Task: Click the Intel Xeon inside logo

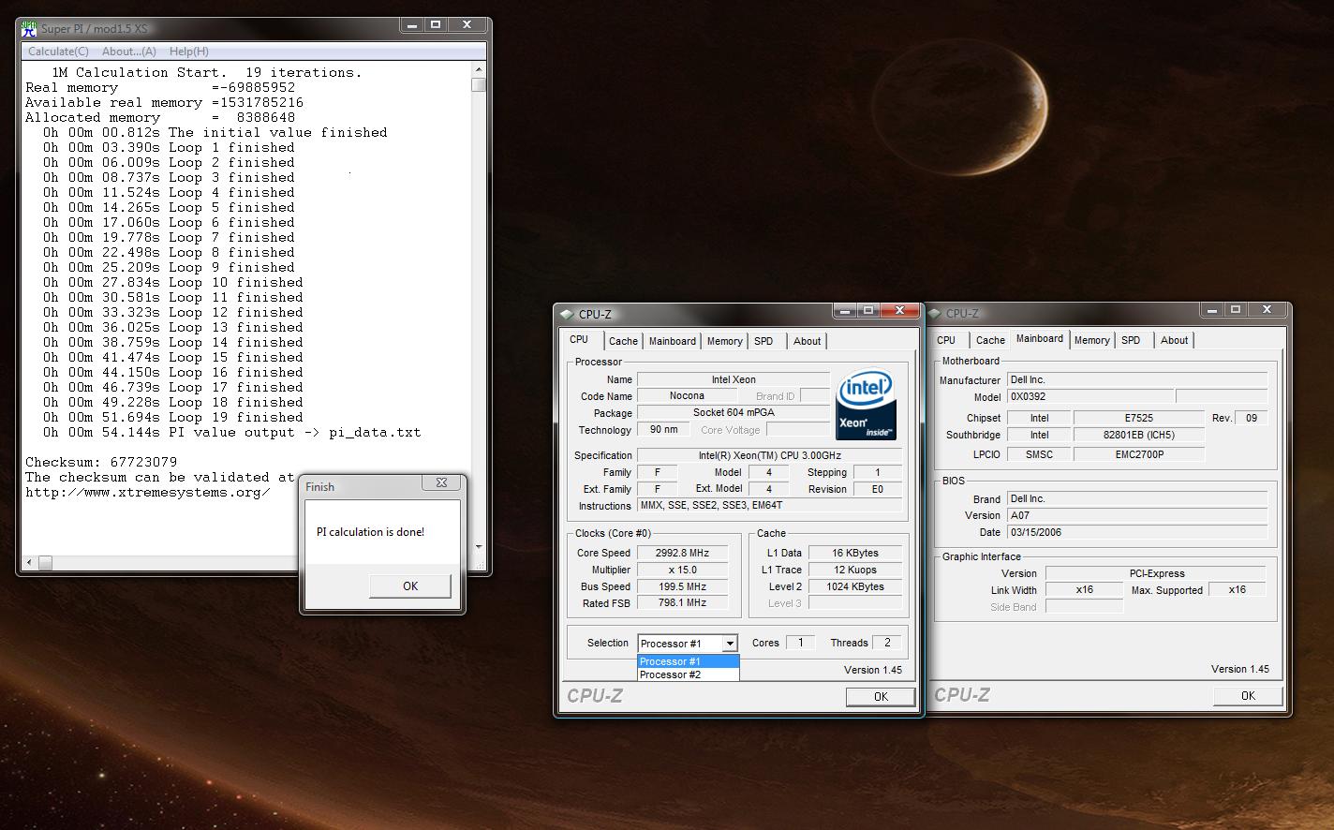Action: 866,405
